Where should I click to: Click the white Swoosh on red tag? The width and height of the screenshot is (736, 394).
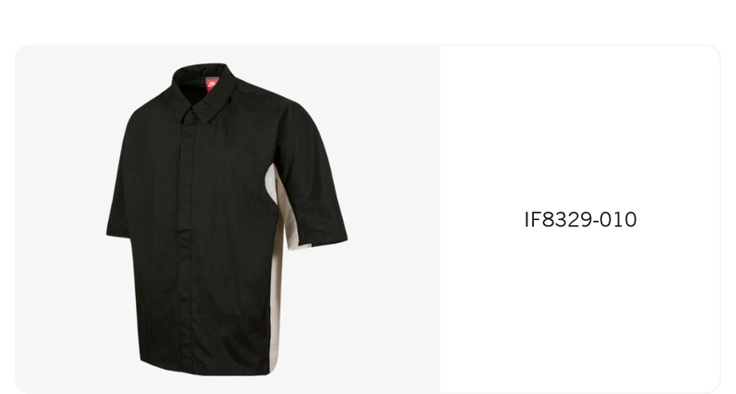click(x=212, y=85)
